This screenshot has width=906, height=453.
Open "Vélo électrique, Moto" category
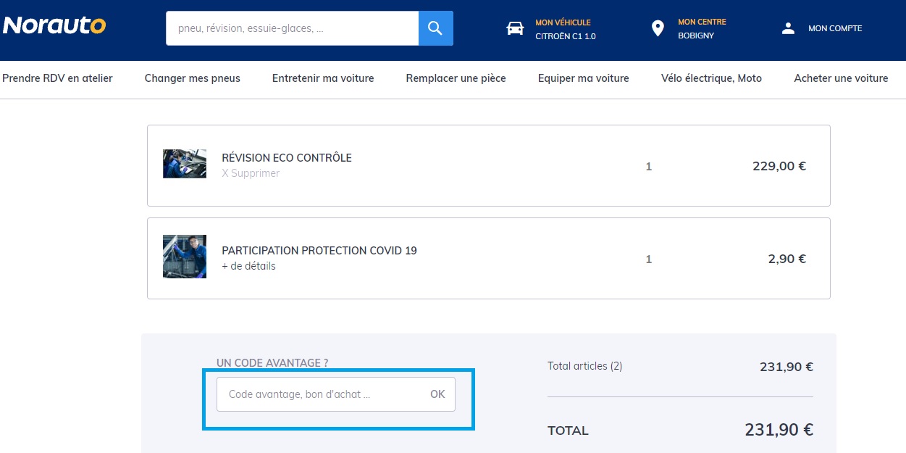(x=710, y=78)
